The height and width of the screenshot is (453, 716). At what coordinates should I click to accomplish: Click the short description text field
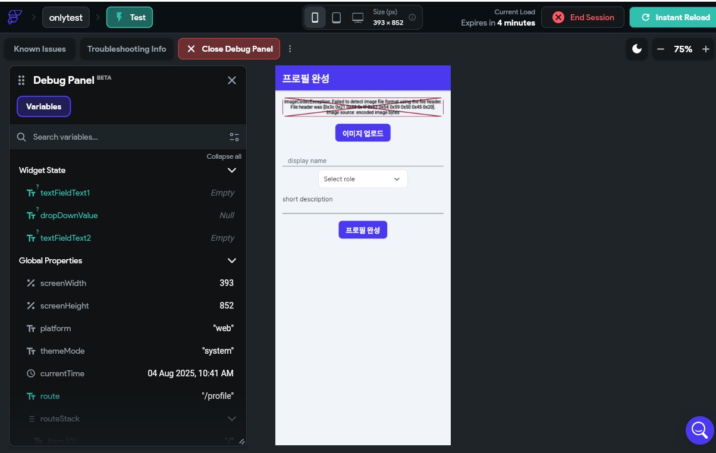363,204
